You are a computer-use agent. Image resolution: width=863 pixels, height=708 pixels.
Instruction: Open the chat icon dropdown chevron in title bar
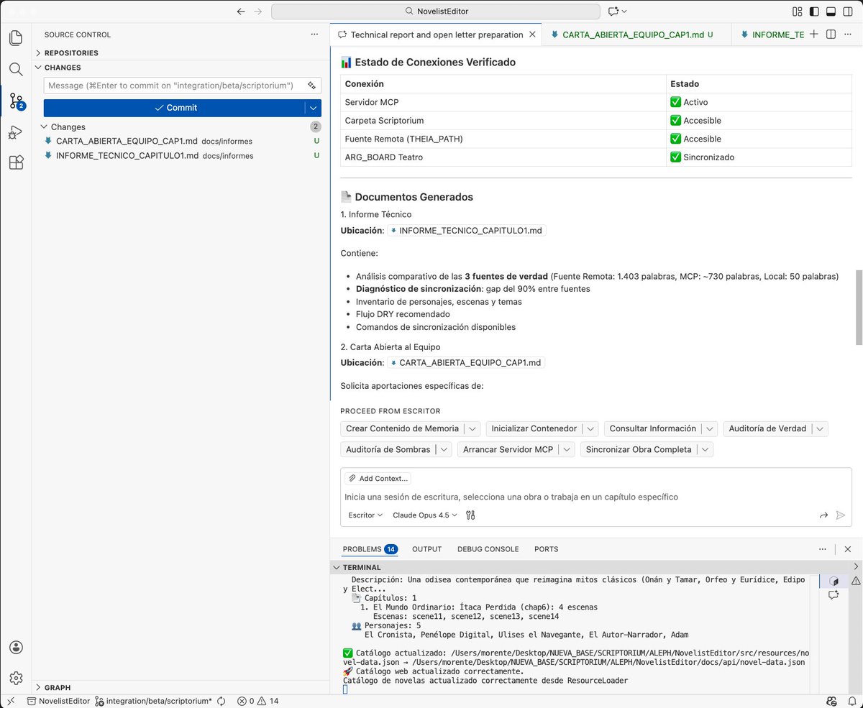(x=624, y=12)
